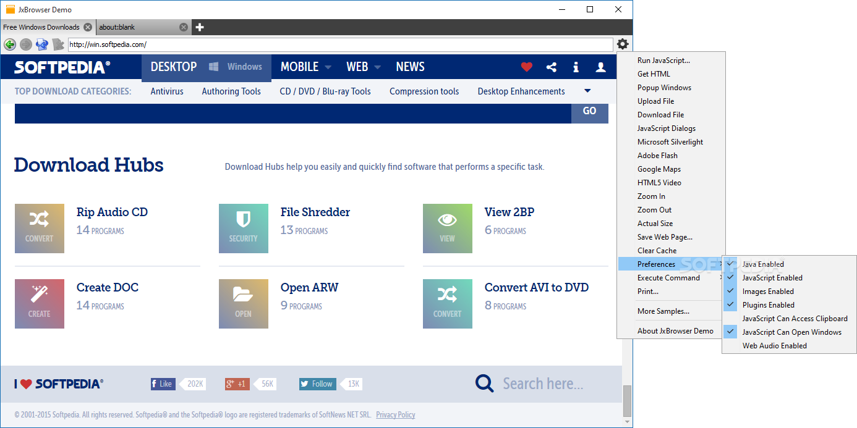Image resolution: width=857 pixels, height=428 pixels.
Task: Open About JxBrowser Demo
Action: (671, 331)
